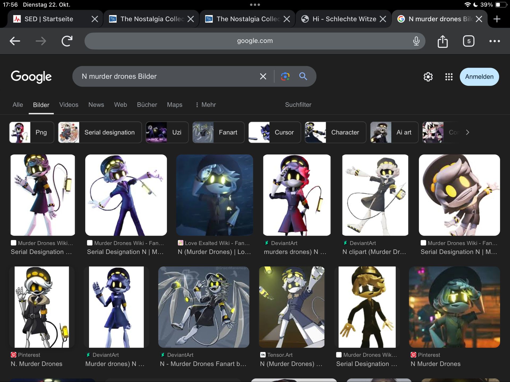Open the browser three-dot menu
This screenshot has height=382, width=510.
tap(494, 41)
